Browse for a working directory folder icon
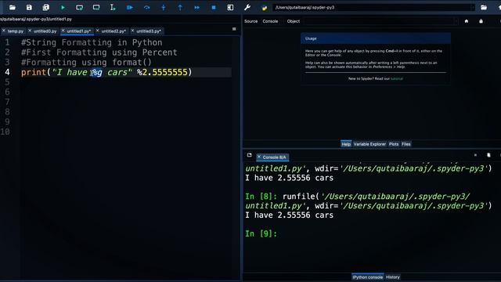Image resolution: width=501 pixels, height=282 pixels. pyautogui.click(x=484, y=7)
